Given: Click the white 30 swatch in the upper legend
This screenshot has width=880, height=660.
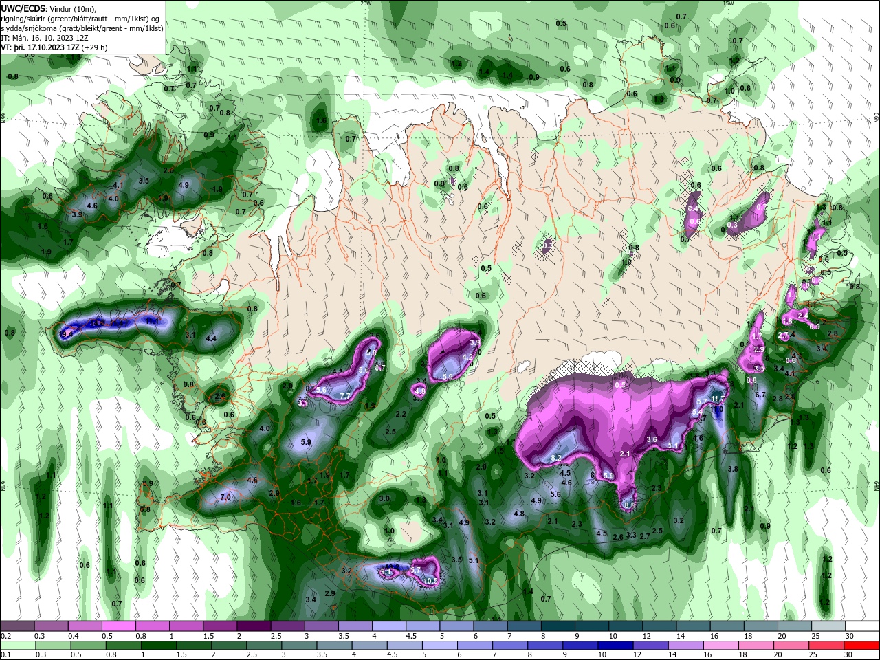Looking at the screenshot, I should pos(861,626).
